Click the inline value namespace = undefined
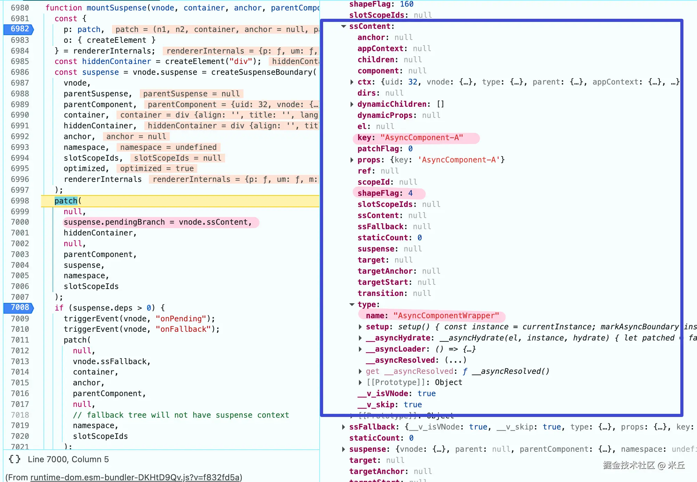Screen dimensions: 697x482 click(x=168, y=147)
